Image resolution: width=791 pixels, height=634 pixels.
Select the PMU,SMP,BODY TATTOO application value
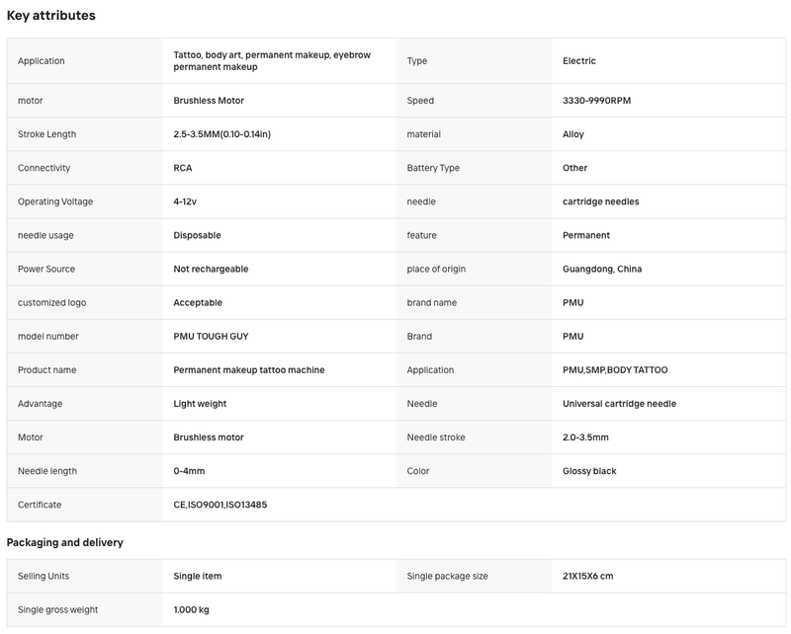(615, 370)
